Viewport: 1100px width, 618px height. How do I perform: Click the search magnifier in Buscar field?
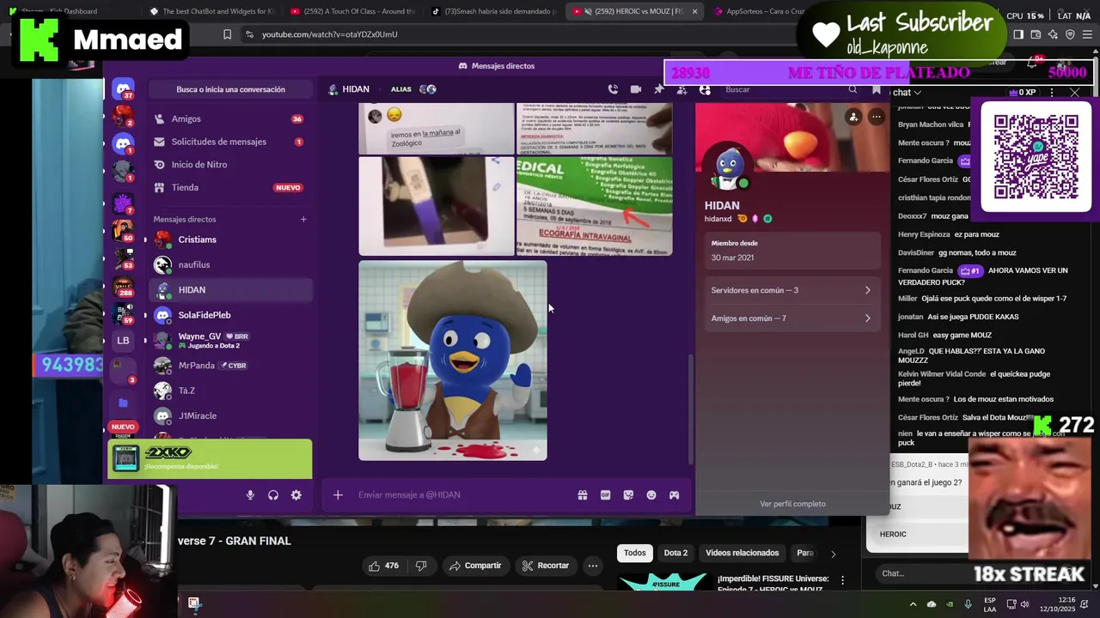(852, 89)
